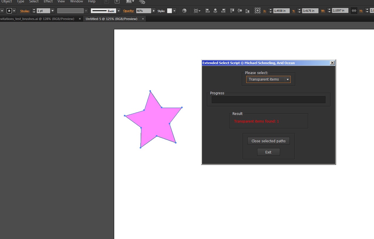Viewport: 374px width, 239px height.
Task: Toggle constrain width and height proportions link
Action: click(354, 11)
